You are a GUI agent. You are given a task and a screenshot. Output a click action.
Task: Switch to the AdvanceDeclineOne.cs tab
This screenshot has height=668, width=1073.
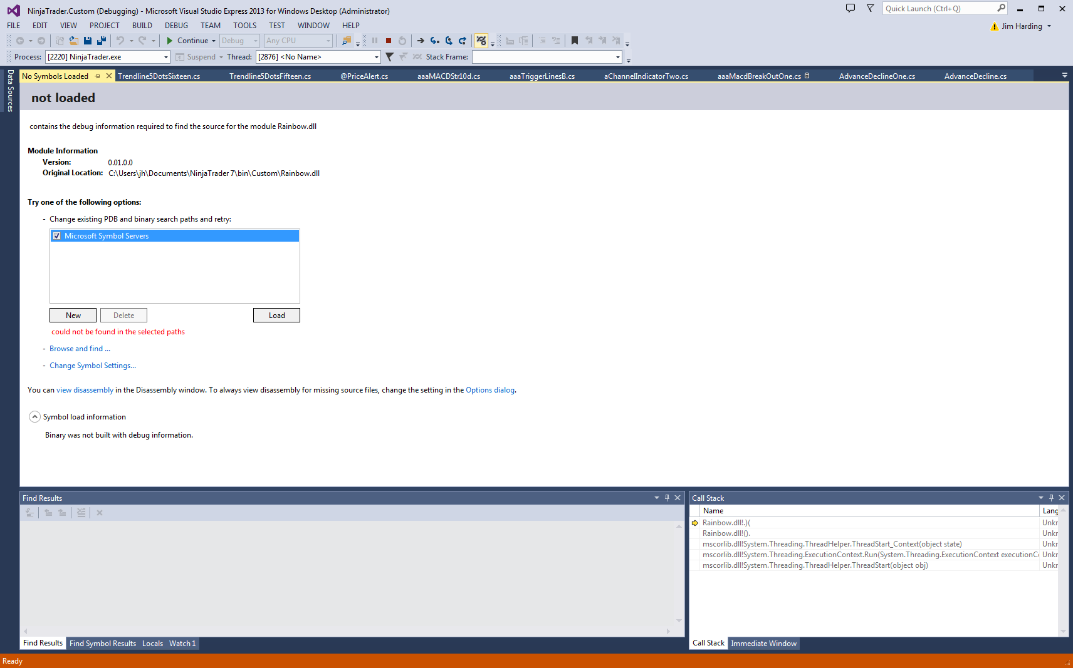pyautogui.click(x=877, y=76)
